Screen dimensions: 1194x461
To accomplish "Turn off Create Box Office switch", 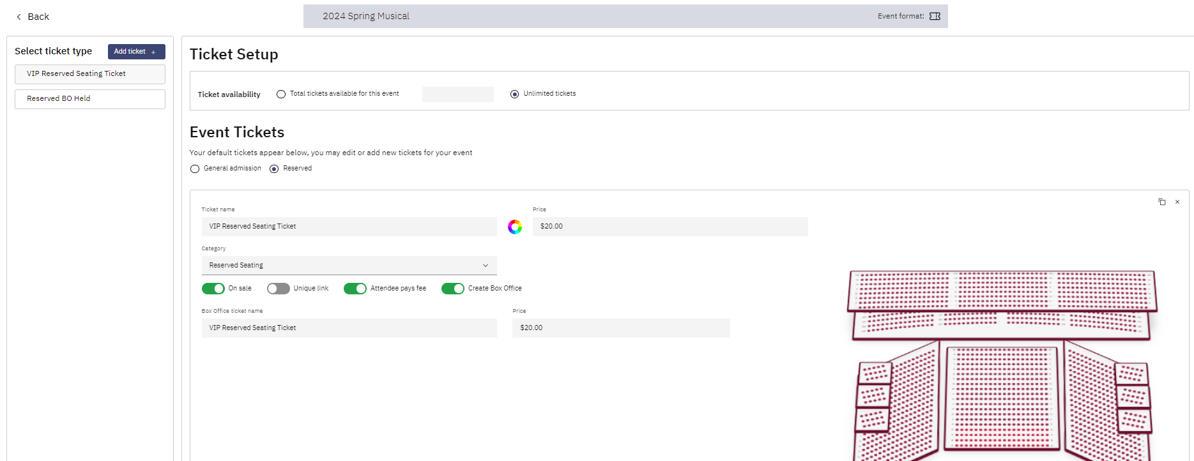I will 453,289.
